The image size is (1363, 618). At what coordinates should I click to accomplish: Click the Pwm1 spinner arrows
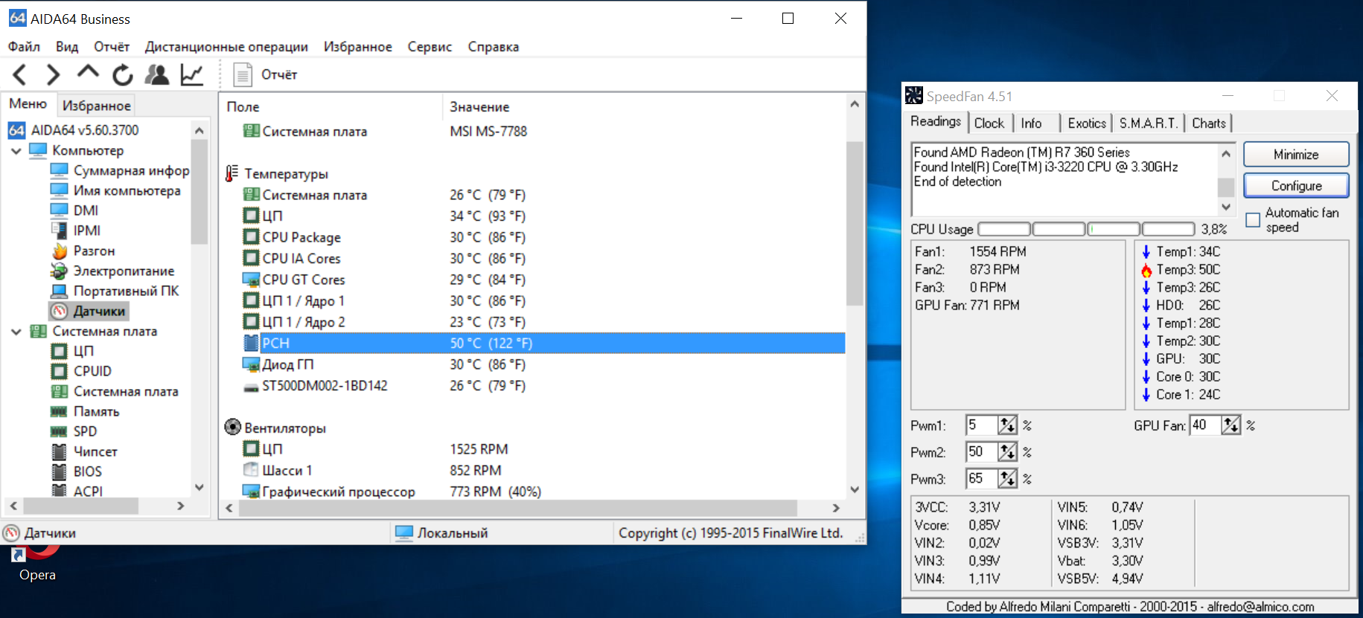coord(1007,425)
